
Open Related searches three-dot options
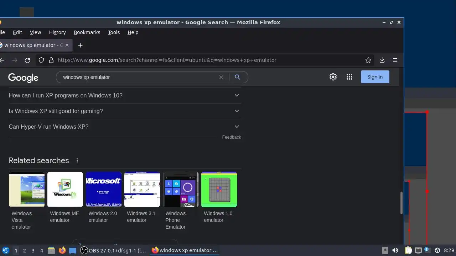pos(77,160)
